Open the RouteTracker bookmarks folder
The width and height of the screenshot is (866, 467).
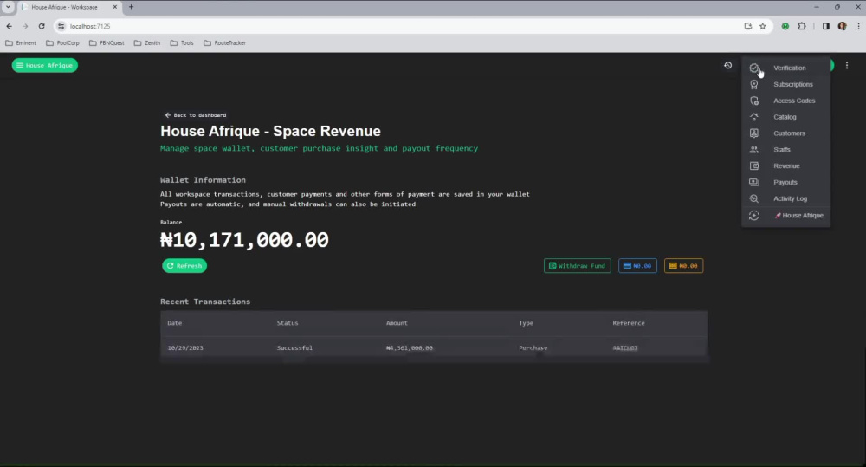click(x=224, y=42)
